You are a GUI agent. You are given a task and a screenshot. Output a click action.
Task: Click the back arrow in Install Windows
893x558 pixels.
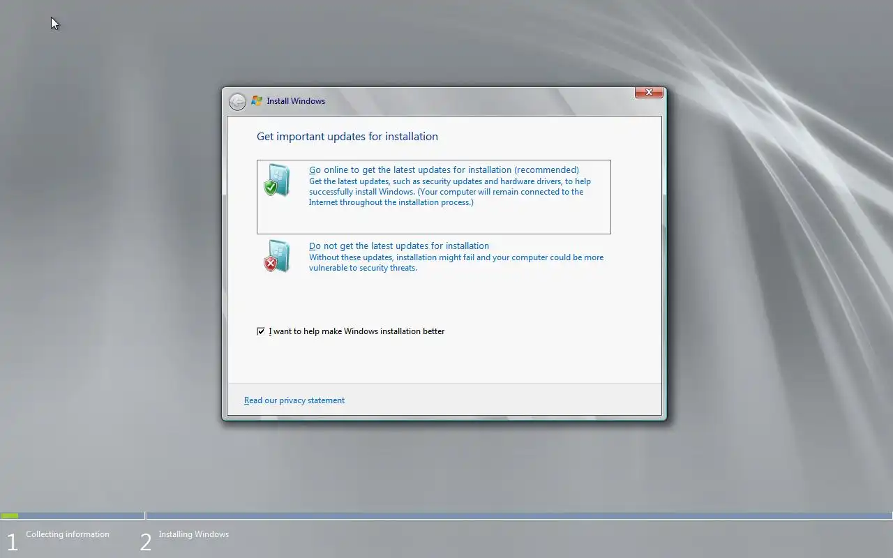pyautogui.click(x=237, y=101)
